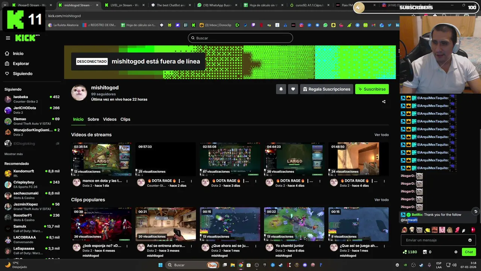
Task: Click the Buscar search field on Kick
Action: 240,38
